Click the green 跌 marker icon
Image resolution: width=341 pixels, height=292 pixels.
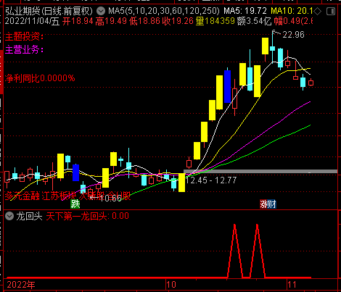coord(75,204)
